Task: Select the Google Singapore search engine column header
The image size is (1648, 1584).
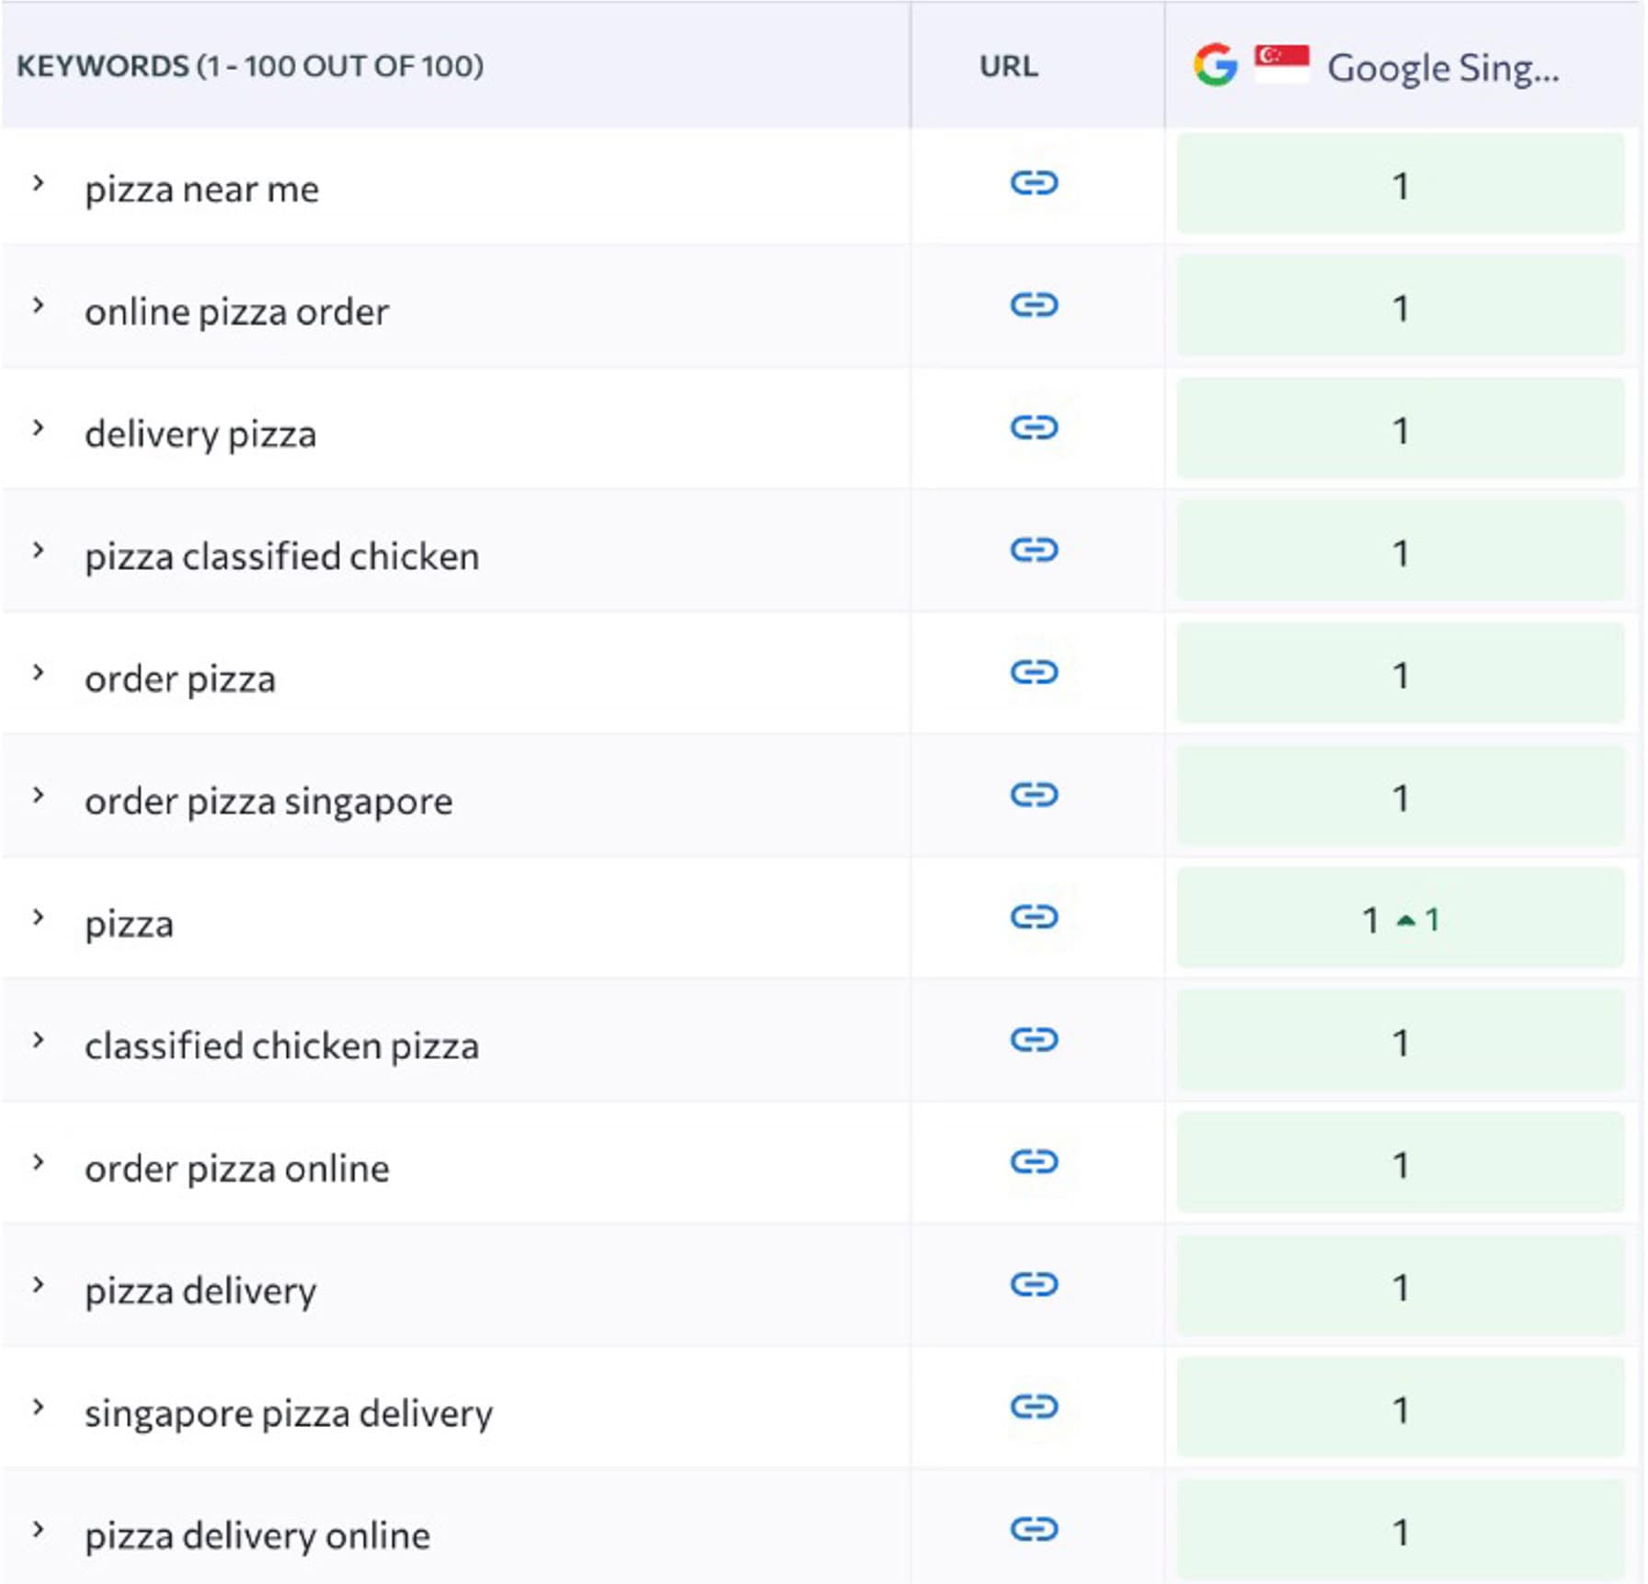Action: pos(1441,67)
